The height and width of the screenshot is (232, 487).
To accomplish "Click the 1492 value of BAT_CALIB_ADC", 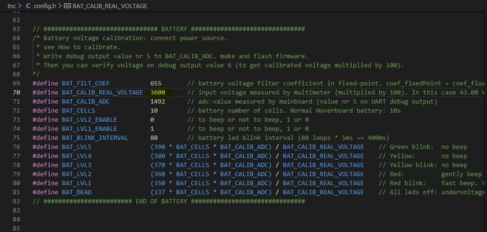I will pyautogui.click(x=157, y=101).
